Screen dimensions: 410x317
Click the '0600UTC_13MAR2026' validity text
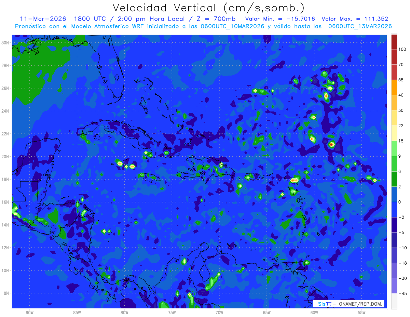[x=360, y=26]
